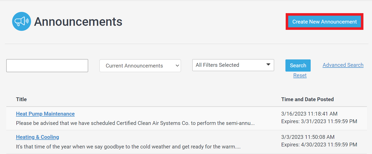The image size is (372, 154).
Task: Click the Time and Date Posted header
Action: click(x=307, y=99)
